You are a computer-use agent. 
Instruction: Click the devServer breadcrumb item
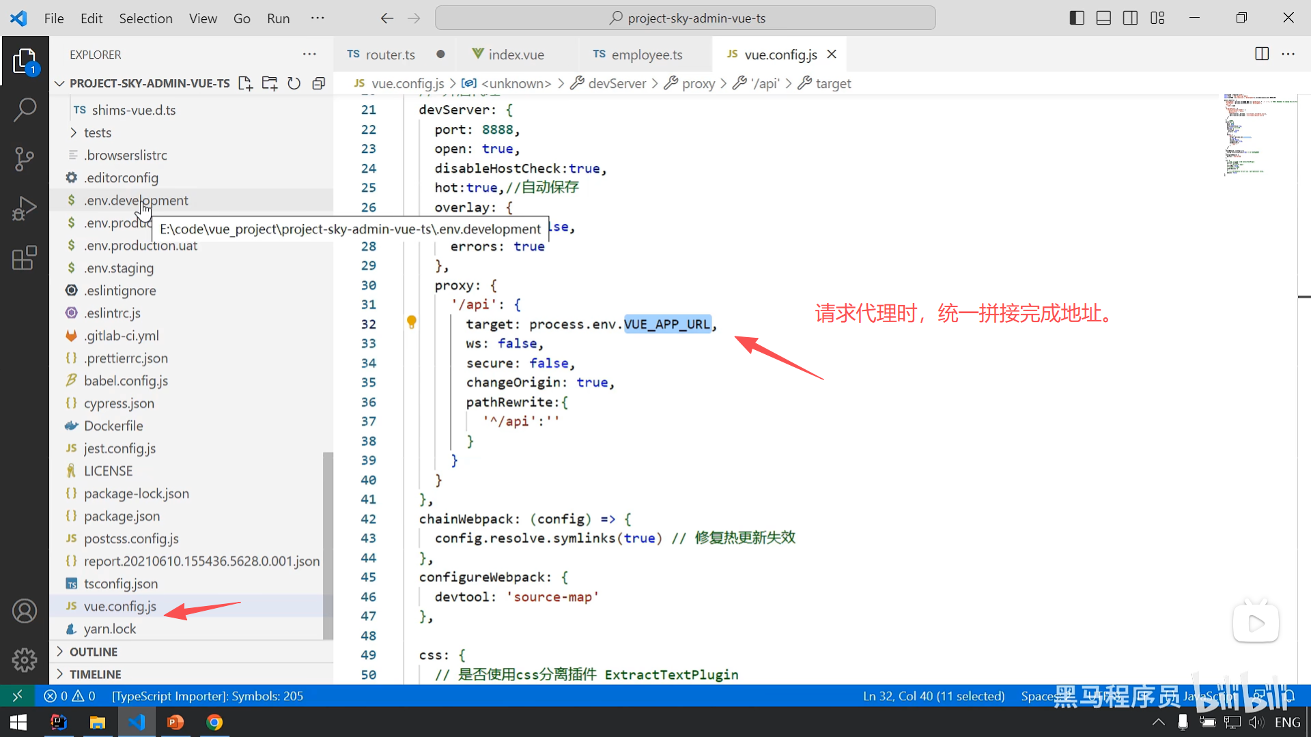(617, 83)
